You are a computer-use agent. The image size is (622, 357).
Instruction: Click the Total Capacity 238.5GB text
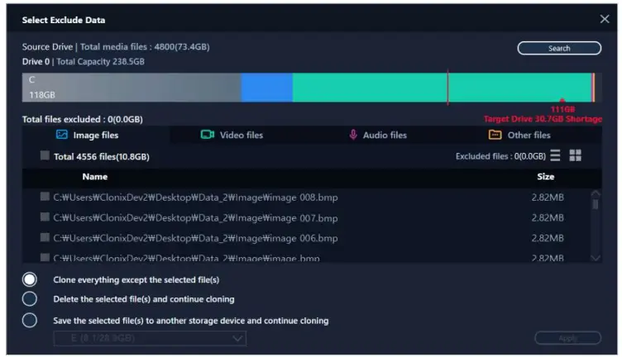[100, 61]
